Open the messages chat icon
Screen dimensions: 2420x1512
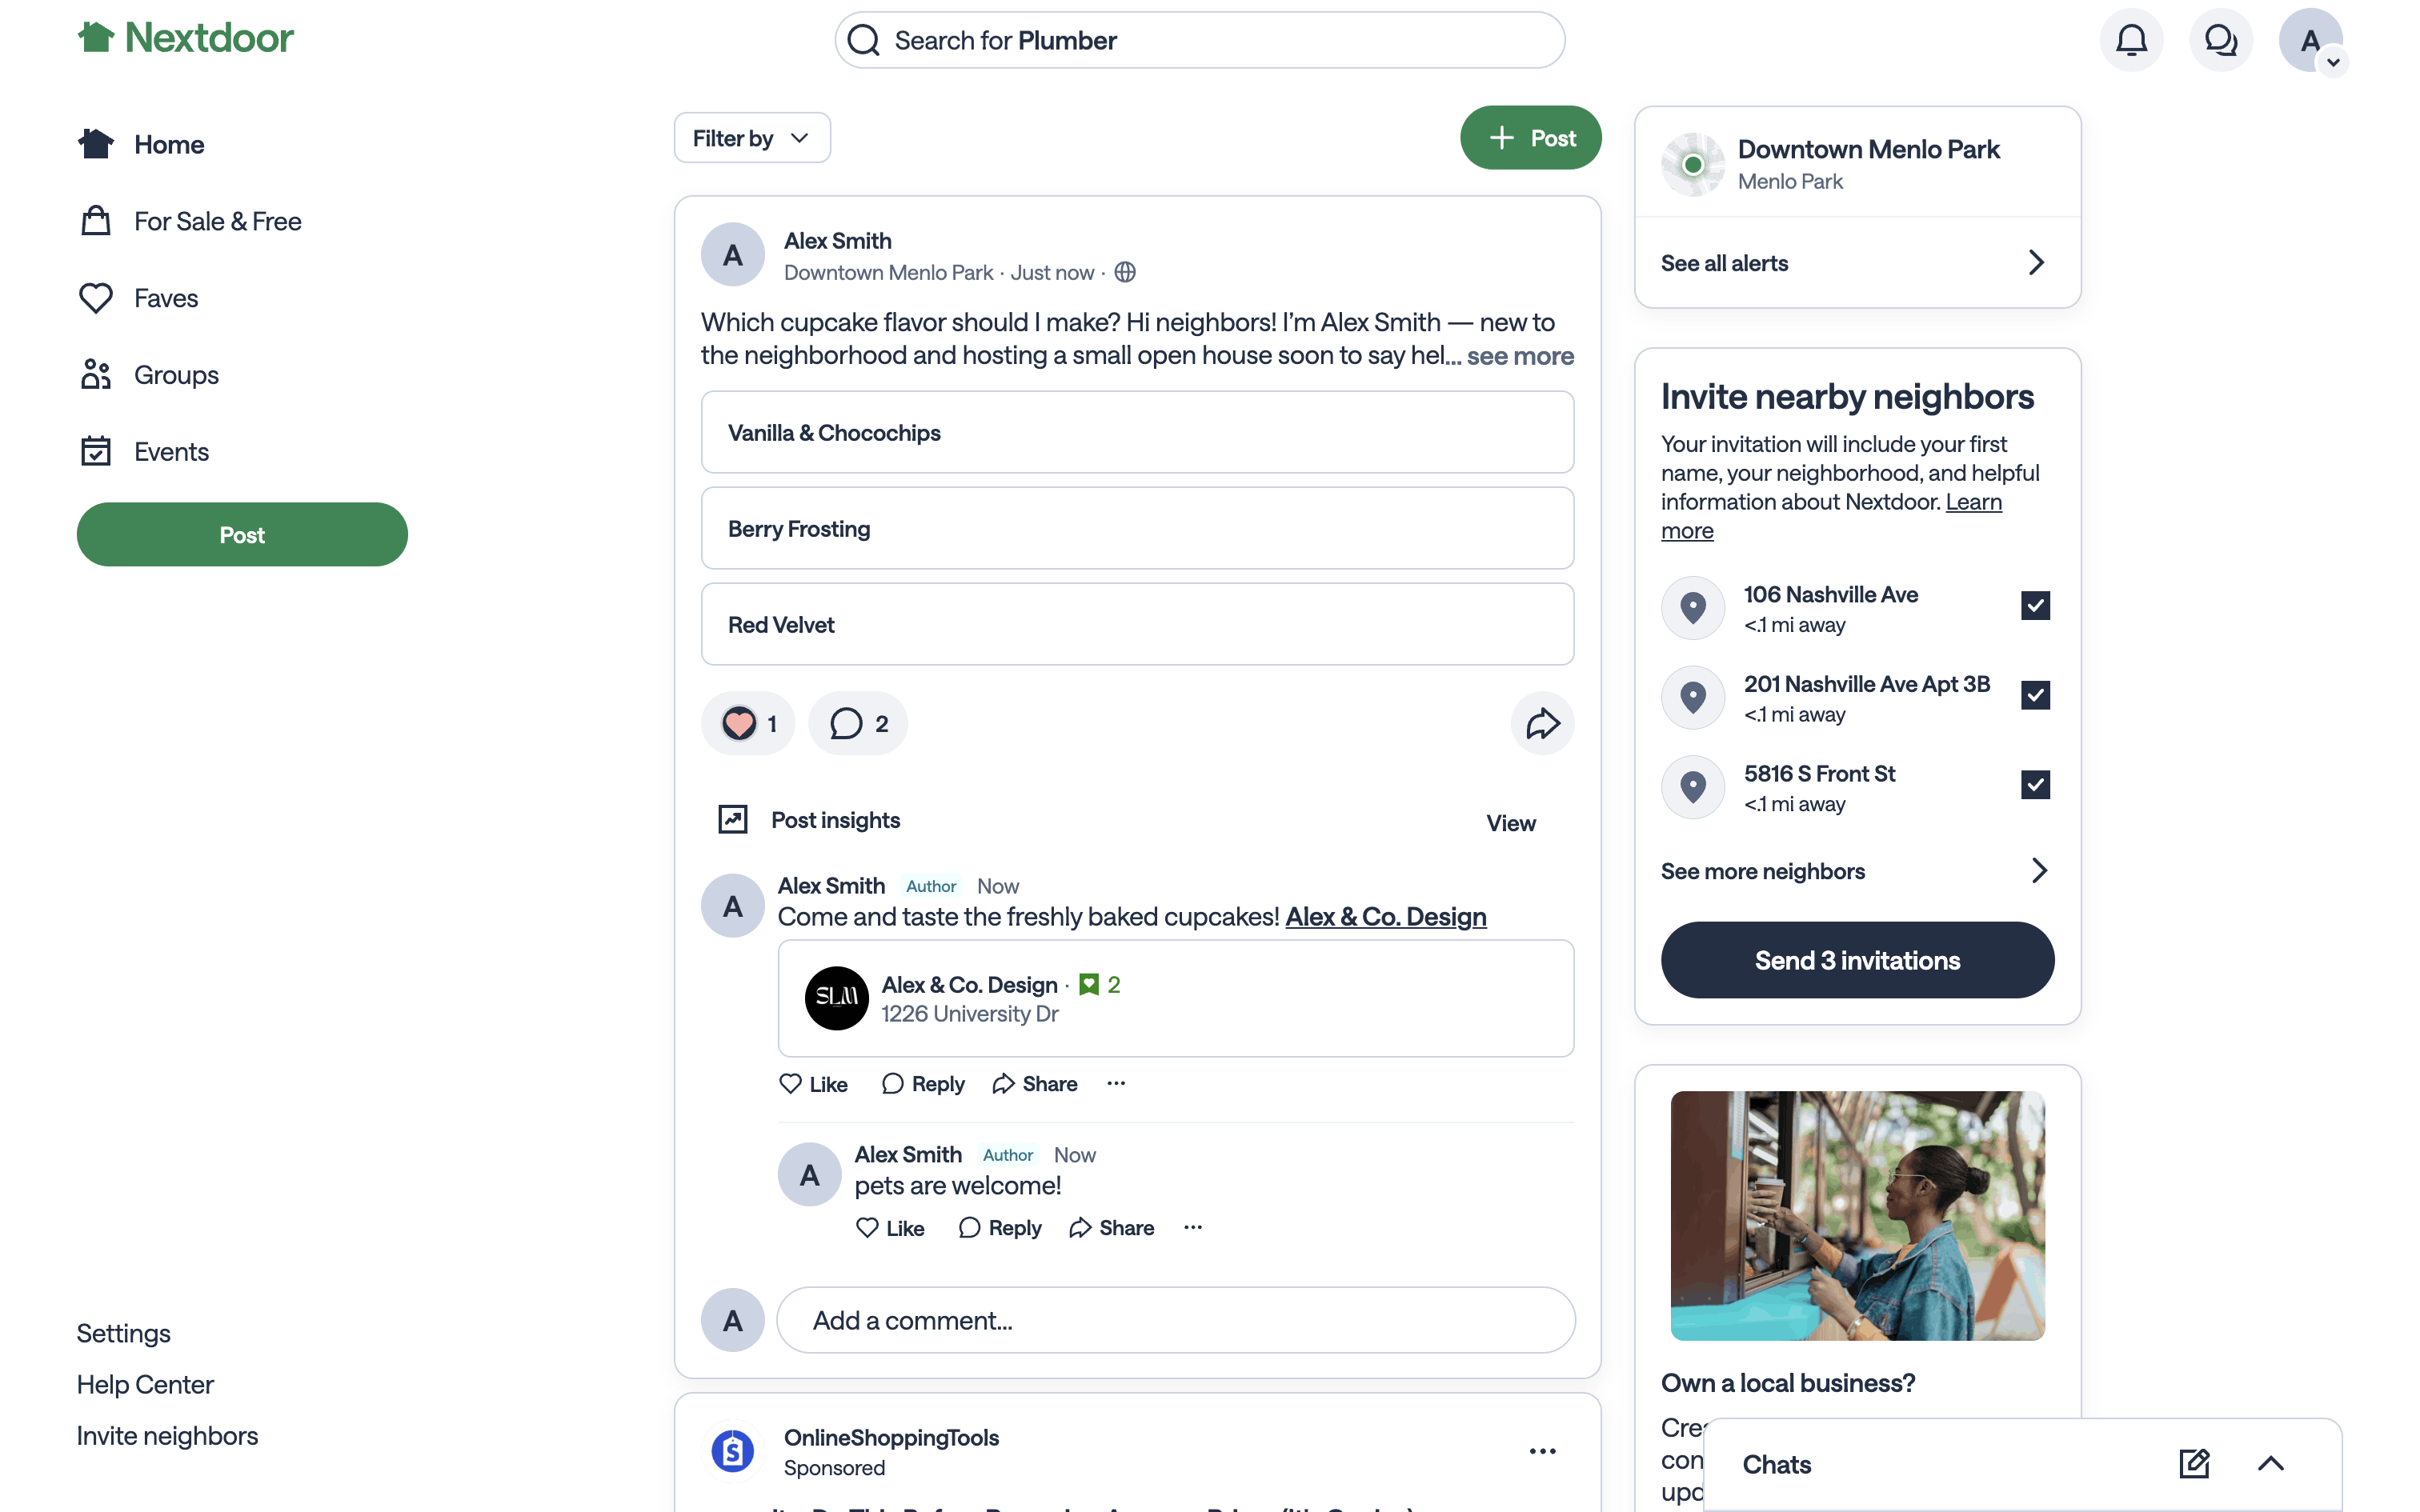[2220, 40]
